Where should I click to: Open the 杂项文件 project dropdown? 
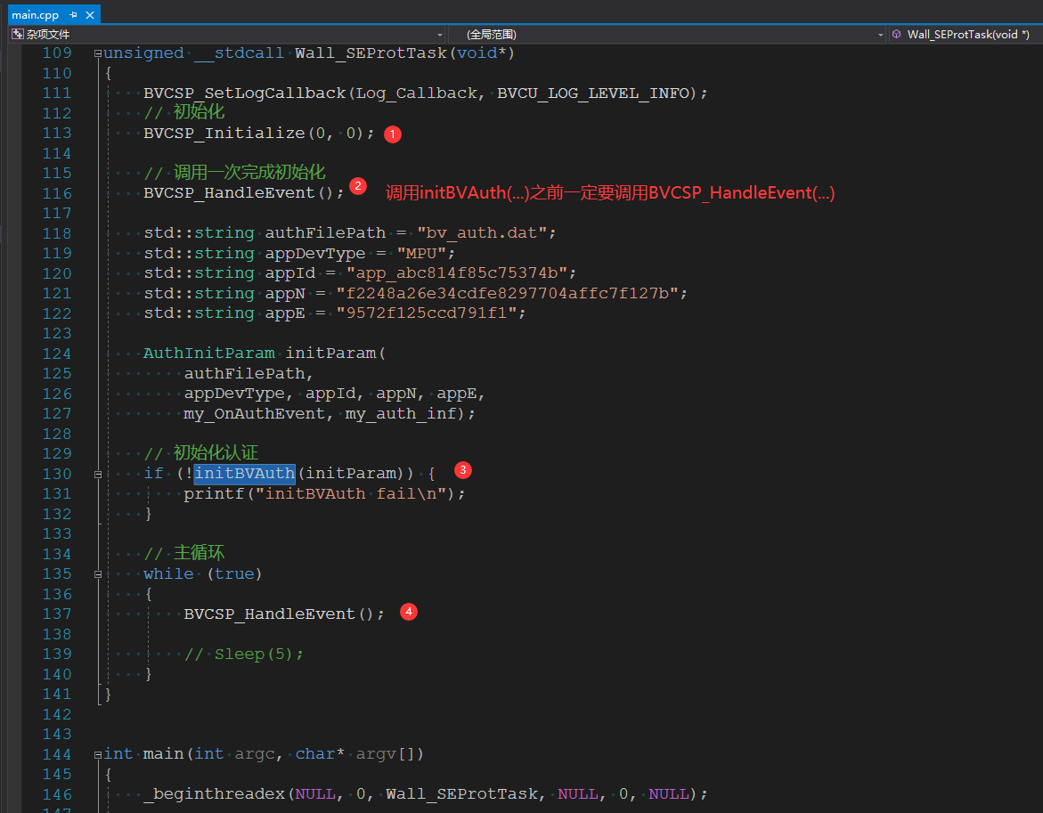(x=439, y=35)
